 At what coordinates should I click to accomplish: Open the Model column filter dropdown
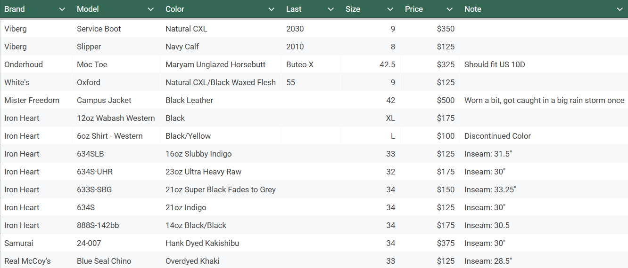[x=150, y=9]
